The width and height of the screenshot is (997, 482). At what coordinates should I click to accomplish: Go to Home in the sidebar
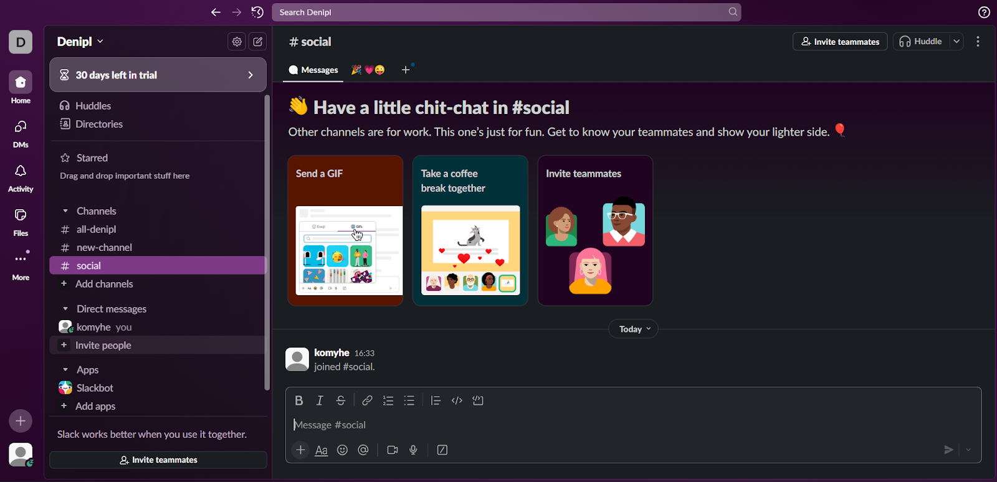tap(21, 88)
